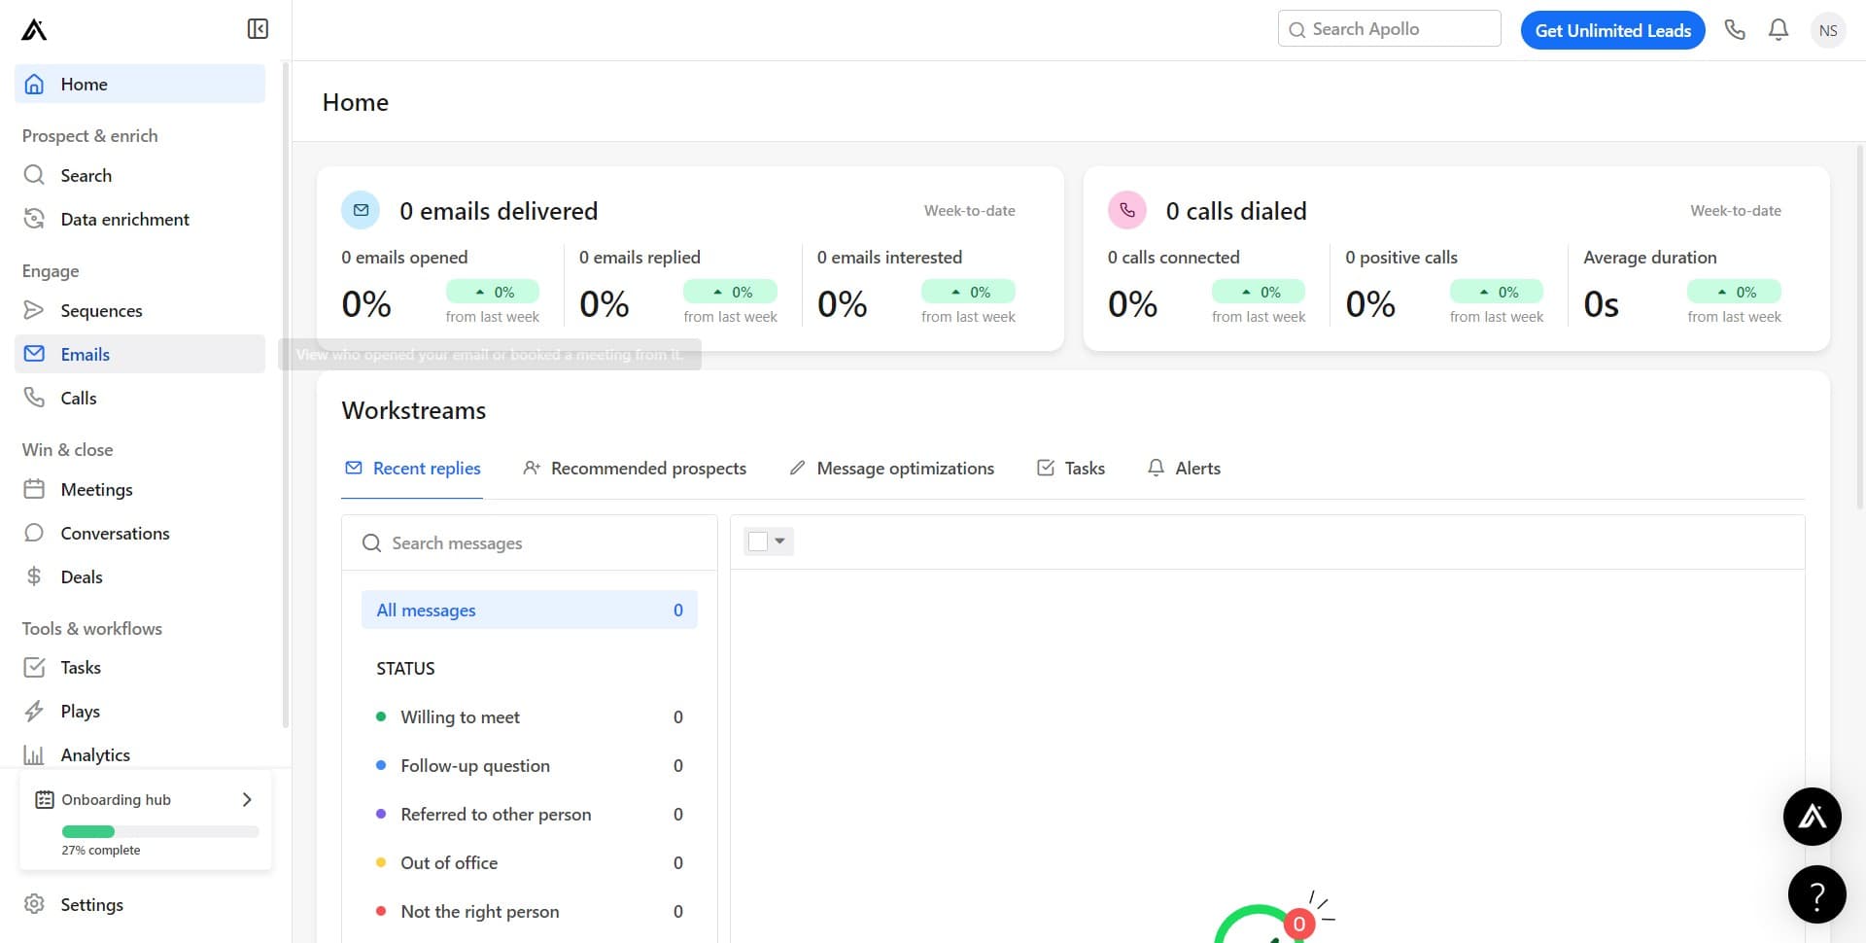Click the Apollo logo in the sidebar
1866x943 pixels.
pos(34,30)
